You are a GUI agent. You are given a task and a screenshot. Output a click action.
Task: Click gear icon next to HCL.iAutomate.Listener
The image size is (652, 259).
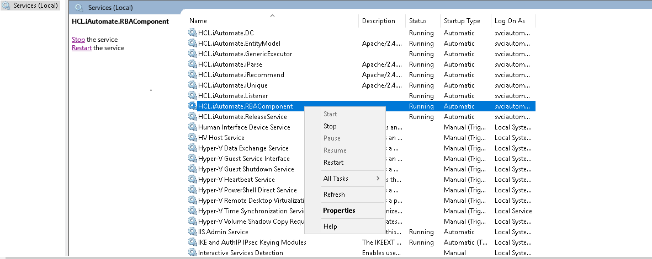(x=192, y=96)
